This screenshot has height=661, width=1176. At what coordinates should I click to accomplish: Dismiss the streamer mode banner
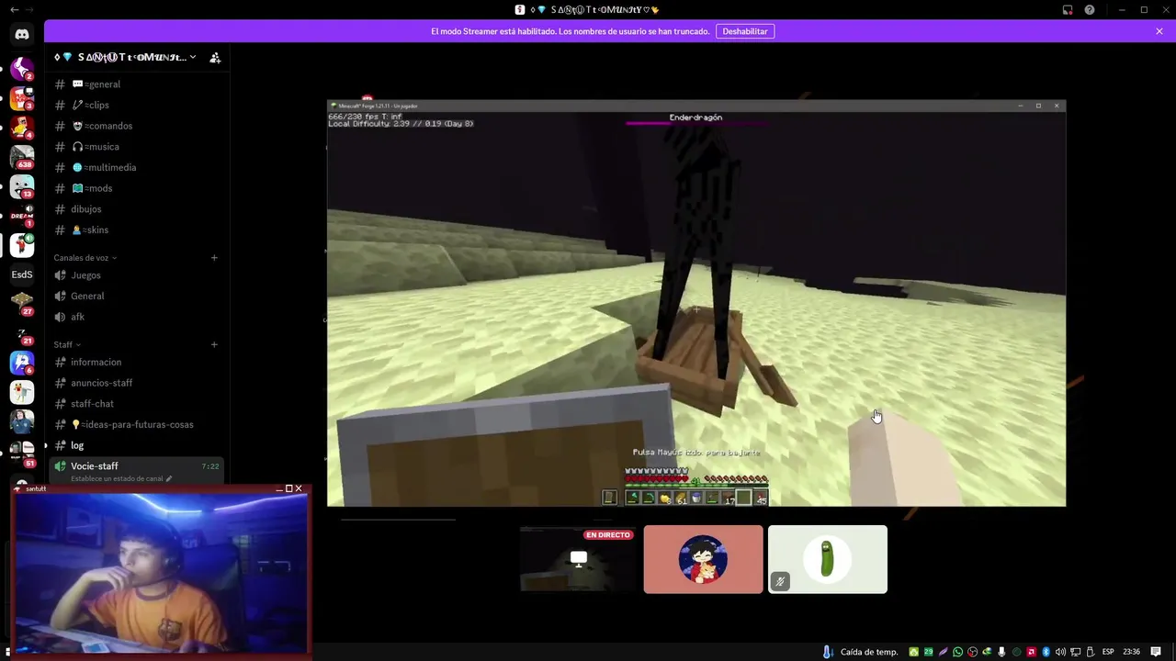pos(1159,31)
